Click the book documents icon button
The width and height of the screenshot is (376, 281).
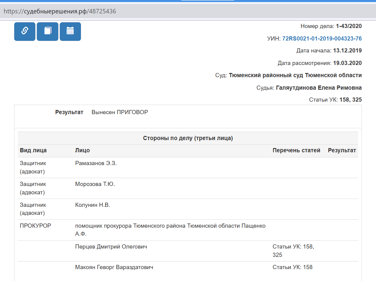click(47, 31)
